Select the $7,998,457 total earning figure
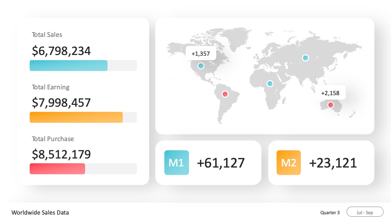This screenshot has height=220, width=391. click(61, 103)
